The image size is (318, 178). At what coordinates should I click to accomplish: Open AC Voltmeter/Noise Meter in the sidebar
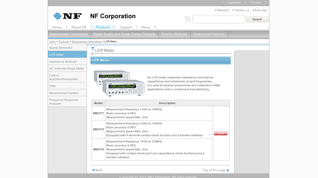tap(67, 68)
